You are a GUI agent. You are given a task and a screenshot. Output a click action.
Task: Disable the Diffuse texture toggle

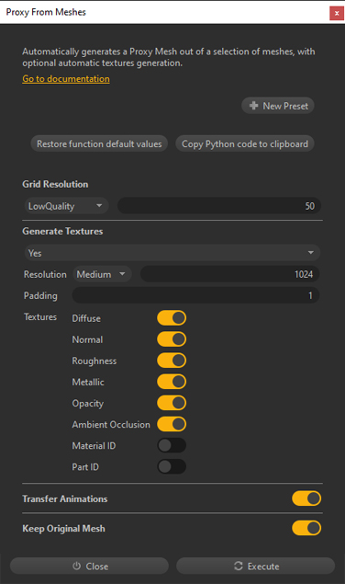(172, 318)
